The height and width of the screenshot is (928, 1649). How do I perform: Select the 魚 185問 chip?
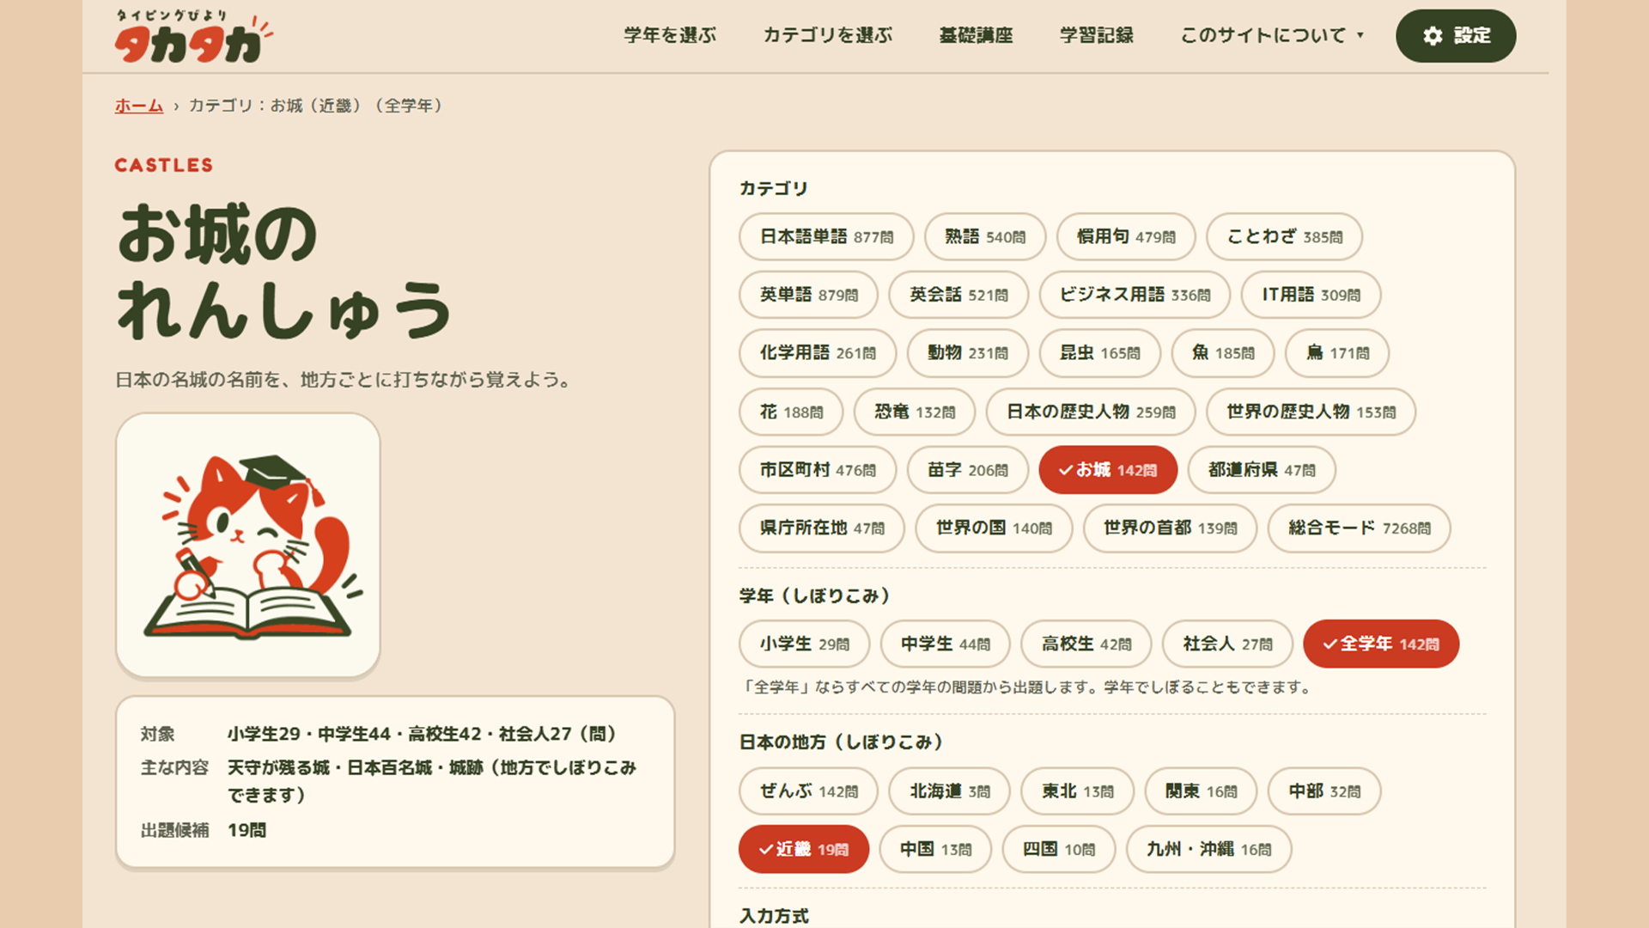[1223, 353]
